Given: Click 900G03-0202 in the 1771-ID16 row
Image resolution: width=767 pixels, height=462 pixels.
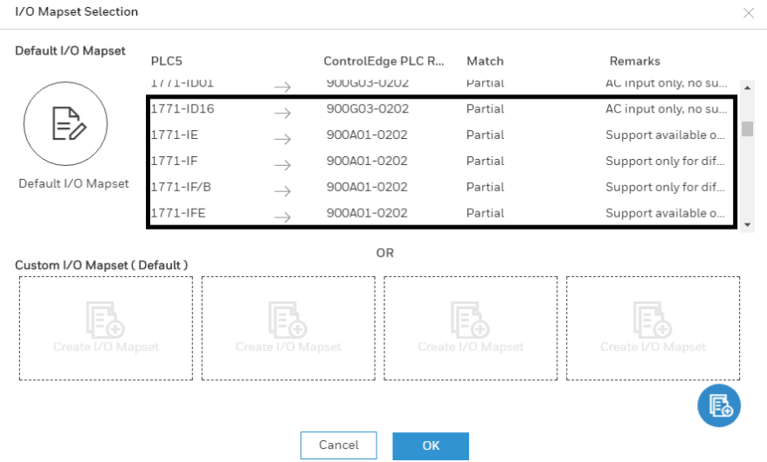Looking at the screenshot, I should tap(368, 108).
